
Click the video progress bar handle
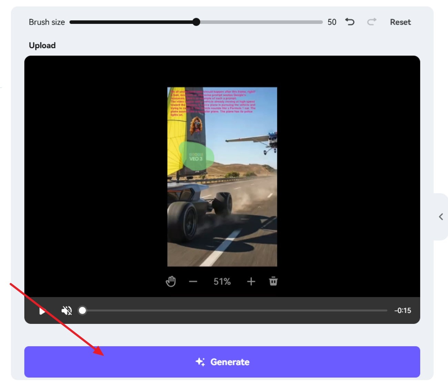(x=82, y=311)
